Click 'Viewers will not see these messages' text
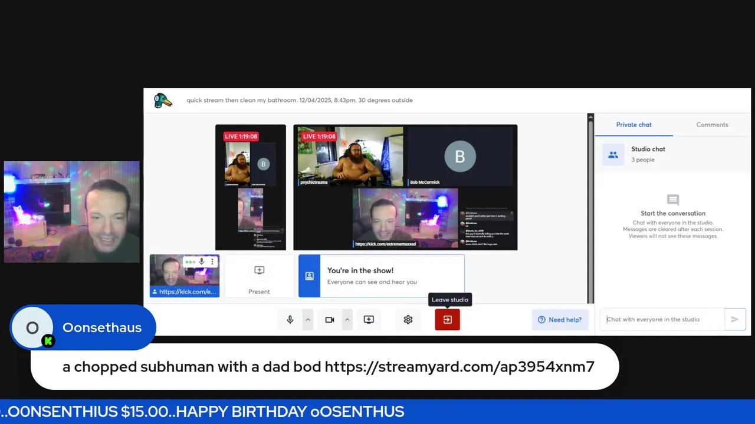The height and width of the screenshot is (424, 755). [673, 236]
